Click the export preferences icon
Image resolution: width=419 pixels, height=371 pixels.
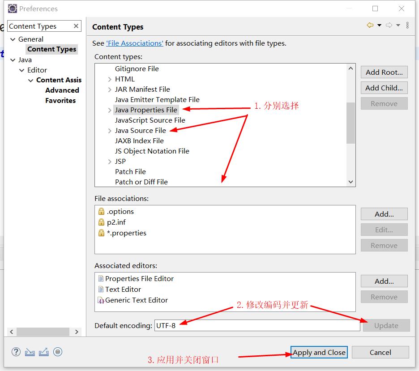tap(43, 352)
